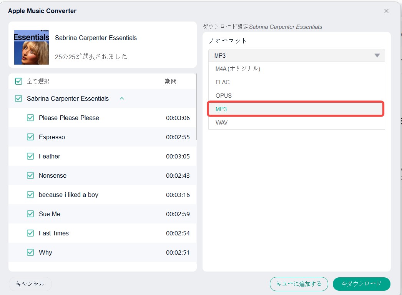Collapse the Sabrina Carpenter Essentials playlist chevron
This screenshot has height=295, width=402.
(122, 98)
